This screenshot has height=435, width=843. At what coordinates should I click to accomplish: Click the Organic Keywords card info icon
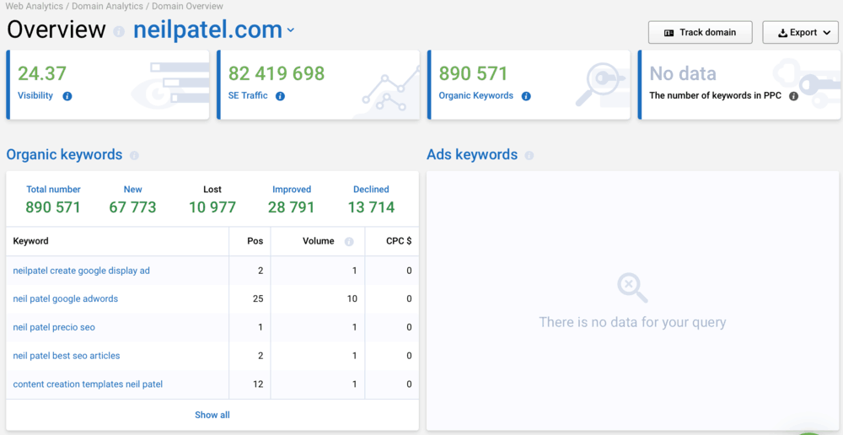click(x=526, y=96)
